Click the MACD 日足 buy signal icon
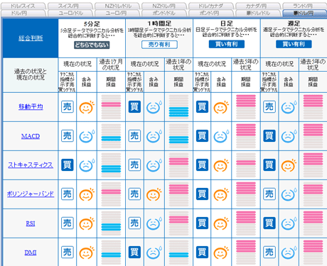 (x=202, y=135)
